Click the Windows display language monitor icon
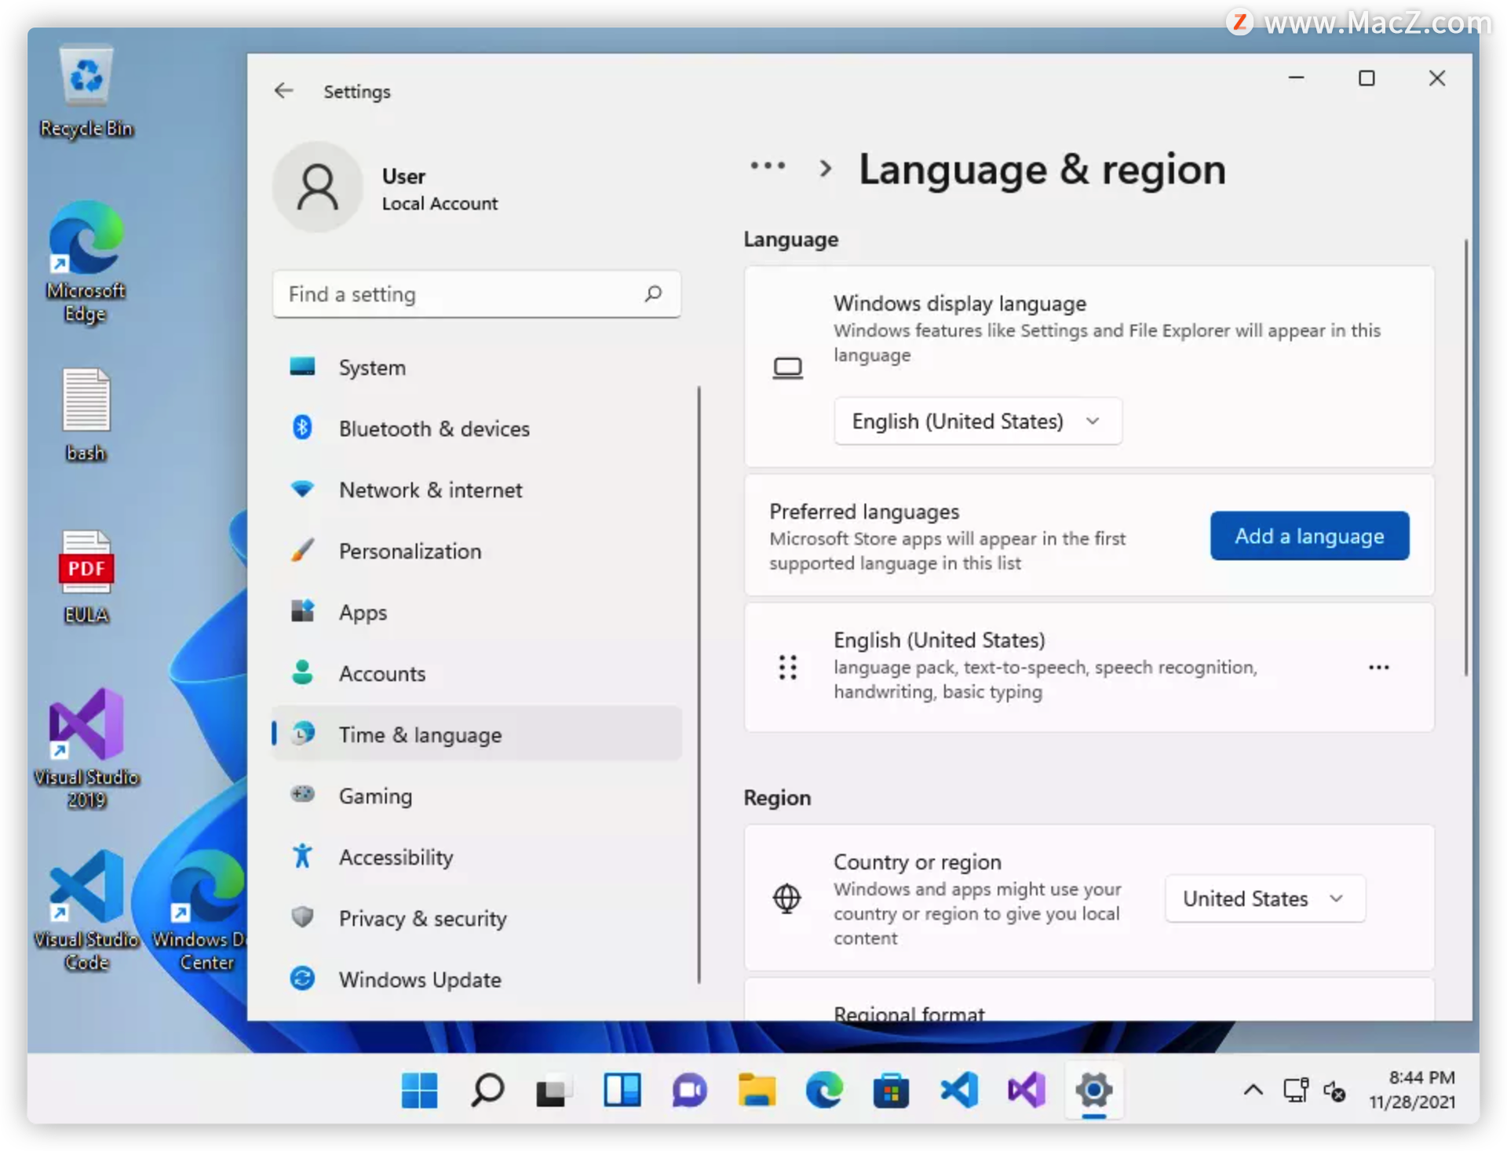The width and height of the screenshot is (1507, 1151). (x=788, y=367)
